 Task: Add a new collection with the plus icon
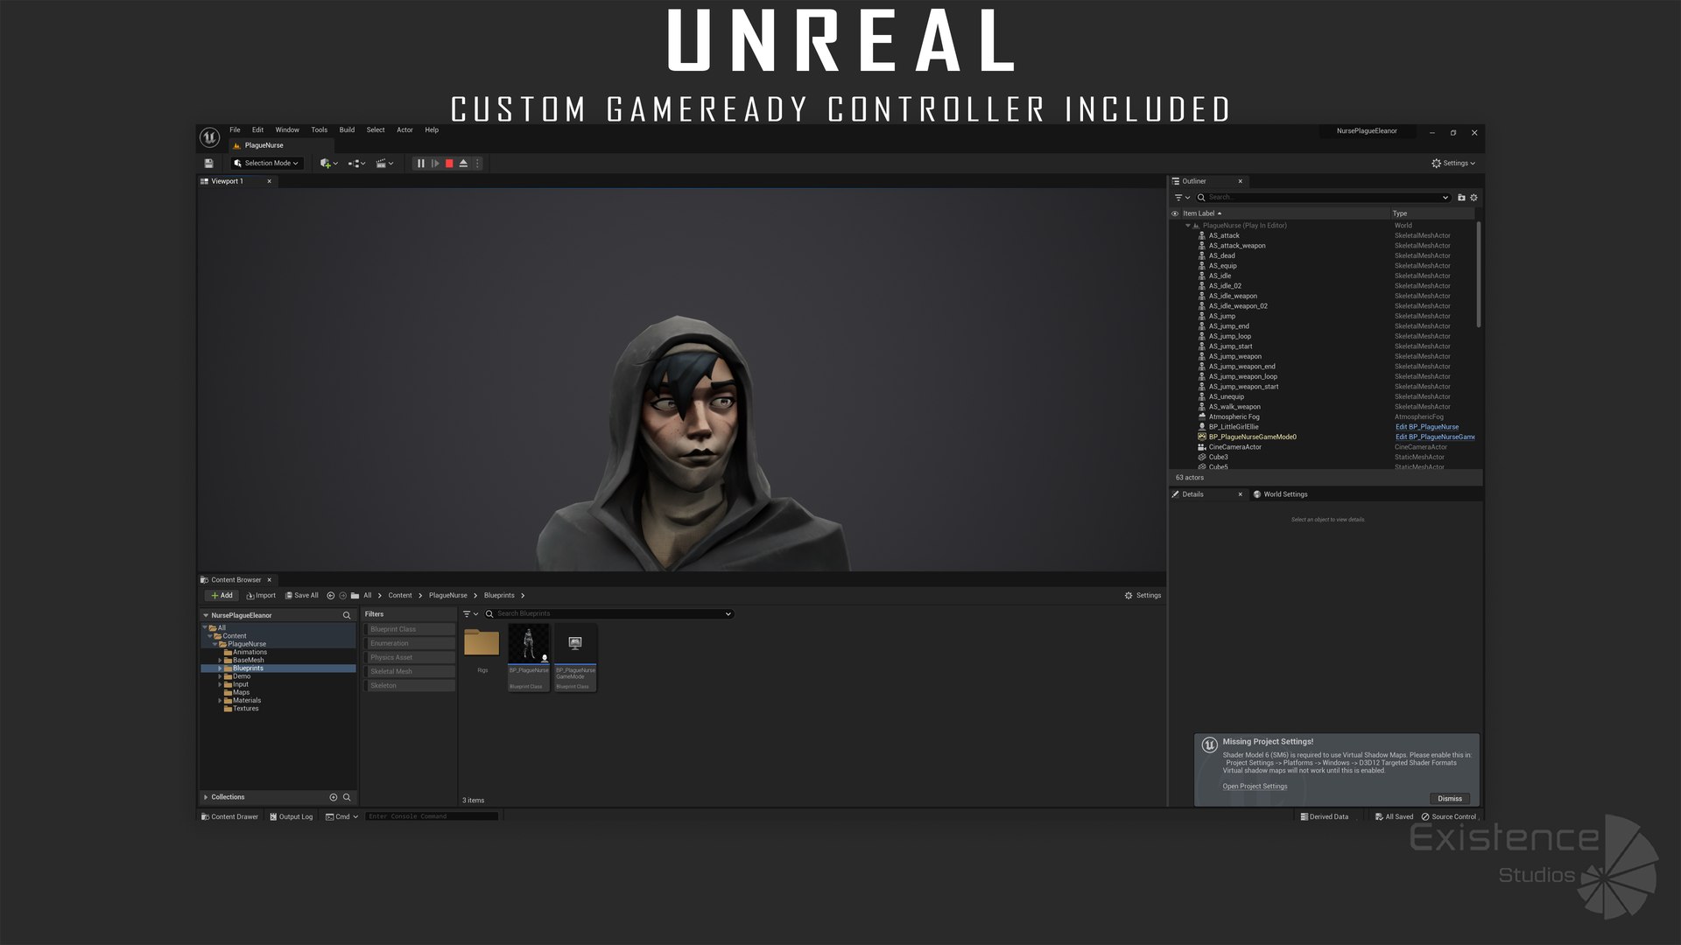point(333,798)
